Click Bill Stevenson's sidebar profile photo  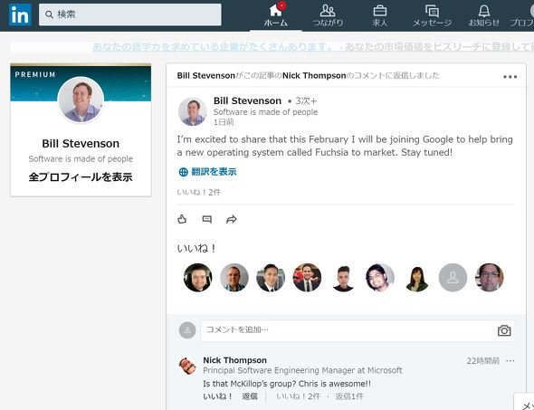pyautogui.click(x=81, y=100)
